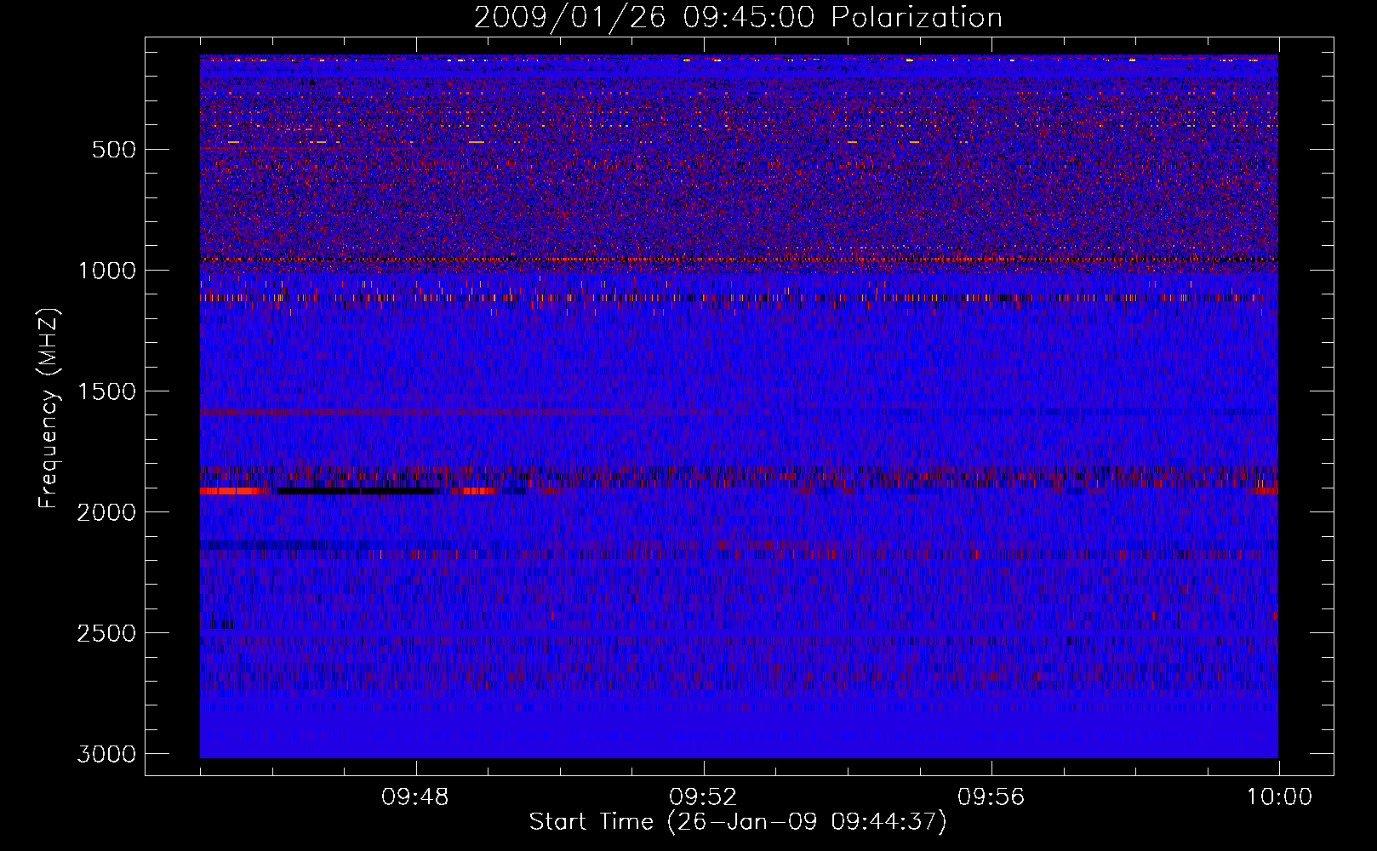Click the 'Start Time (26-Jan-09 09:44:37)' label
Screen dimensions: 1377x851
(x=738, y=822)
